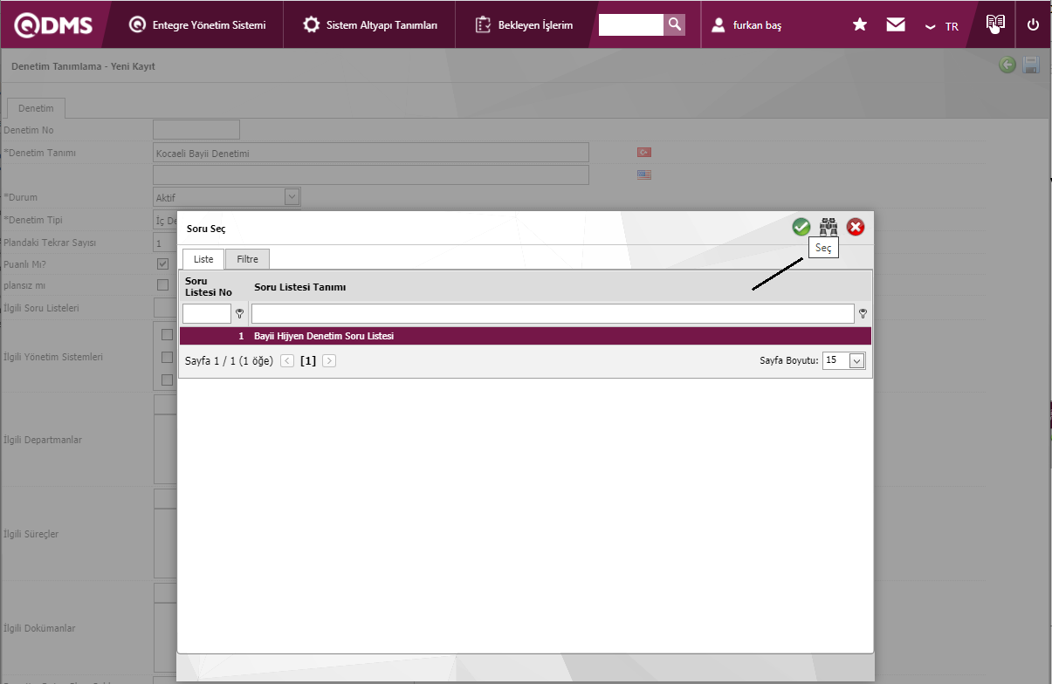Click the Soru Listesi Tanımı filter field
The width and height of the screenshot is (1052, 684).
tap(553, 313)
